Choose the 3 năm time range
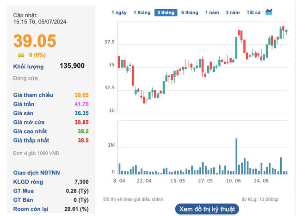This screenshot has height=216, width=296. pos(233,12)
